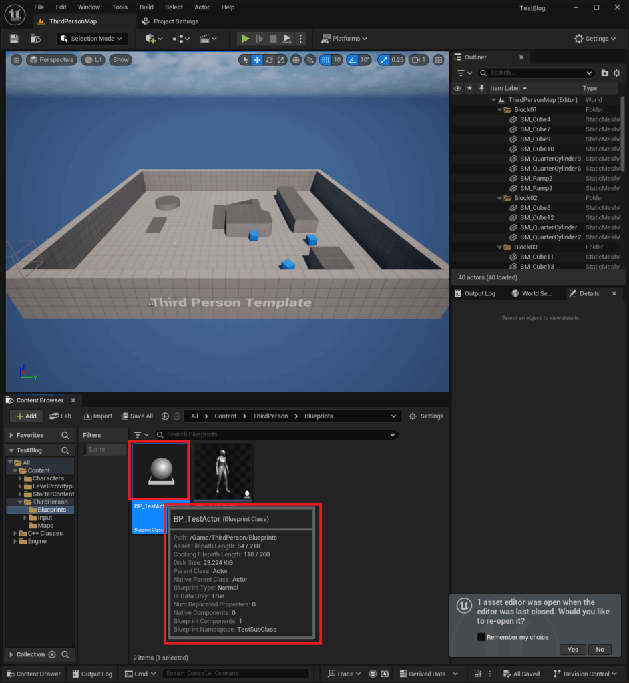Choose the Select objects arrow tool in viewport

pos(246,60)
